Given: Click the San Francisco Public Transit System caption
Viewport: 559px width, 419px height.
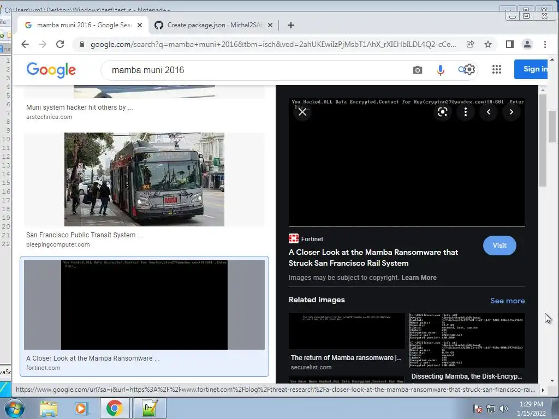Looking at the screenshot, I should 84,235.
